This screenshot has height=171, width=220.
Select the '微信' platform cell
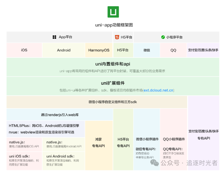147,50
